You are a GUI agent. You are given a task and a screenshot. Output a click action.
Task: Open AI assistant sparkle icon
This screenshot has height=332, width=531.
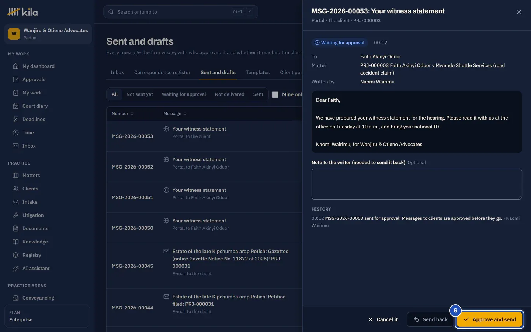15,268
